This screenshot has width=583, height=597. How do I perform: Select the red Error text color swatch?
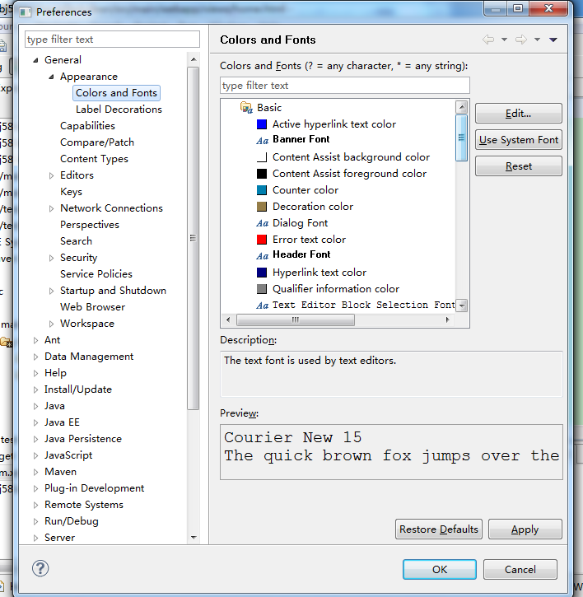(262, 240)
